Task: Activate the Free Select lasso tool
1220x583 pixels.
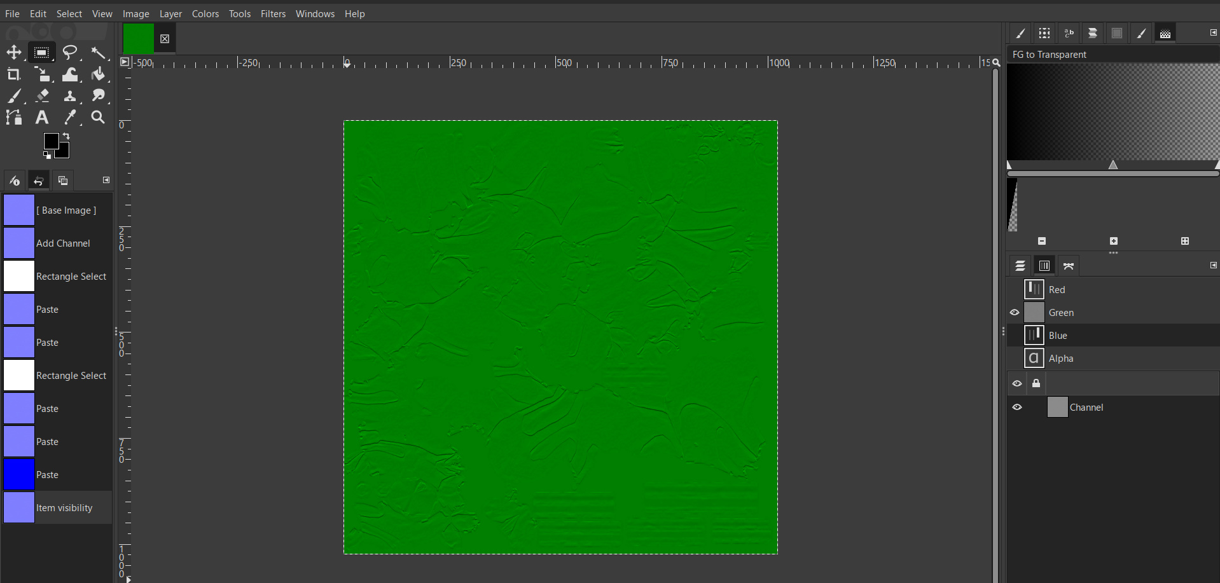Action: [x=70, y=52]
